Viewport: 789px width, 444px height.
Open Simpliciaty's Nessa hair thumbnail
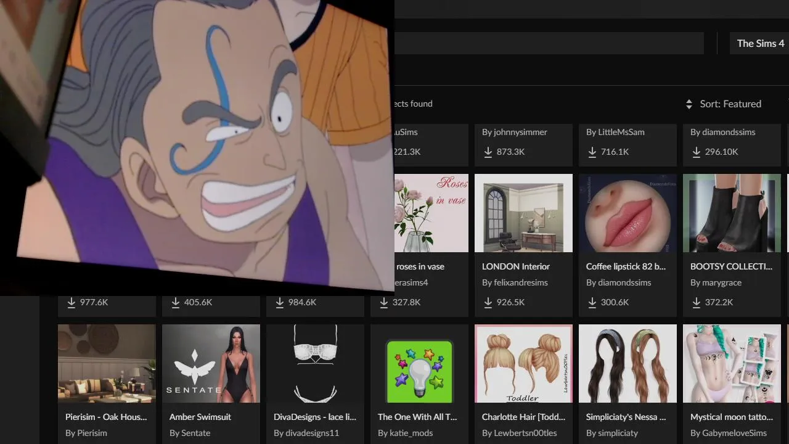coord(628,363)
